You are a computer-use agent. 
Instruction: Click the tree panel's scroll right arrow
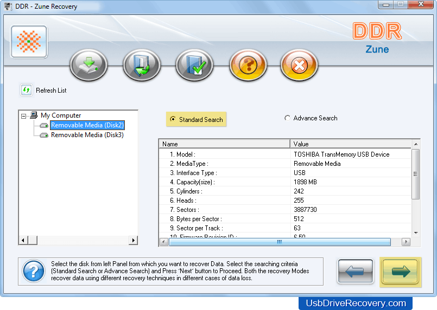point(133,240)
